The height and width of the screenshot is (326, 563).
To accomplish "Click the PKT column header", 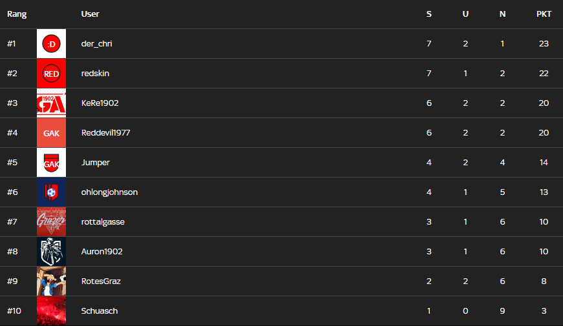I will coord(544,14).
